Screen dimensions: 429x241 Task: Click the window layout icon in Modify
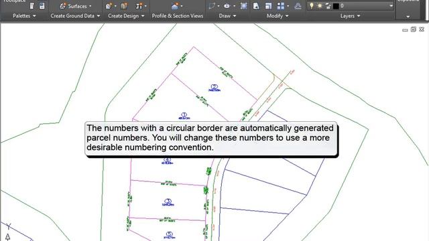268,6
